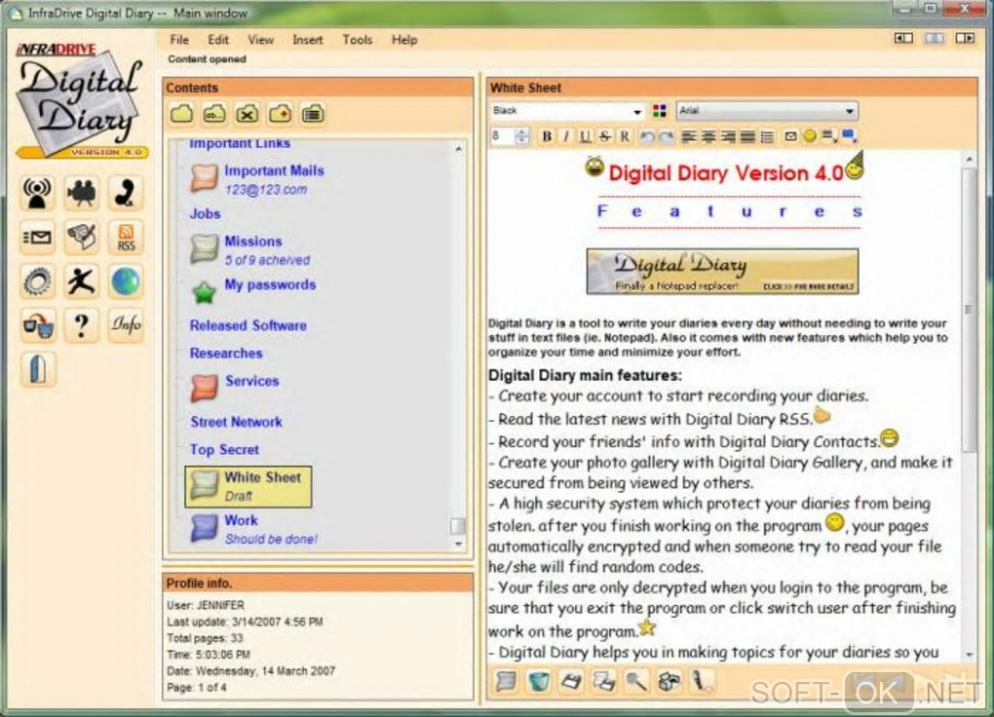Open the movie camera gallery icon
The width and height of the screenshot is (994, 717).
click(x=82, y=193)
